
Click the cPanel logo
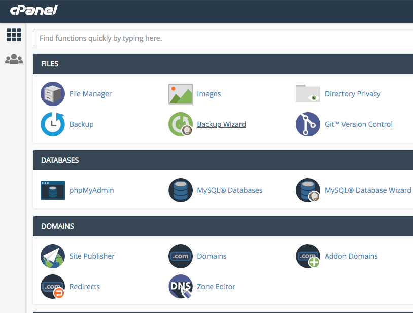pyautogui.click(x=33, y=10)
